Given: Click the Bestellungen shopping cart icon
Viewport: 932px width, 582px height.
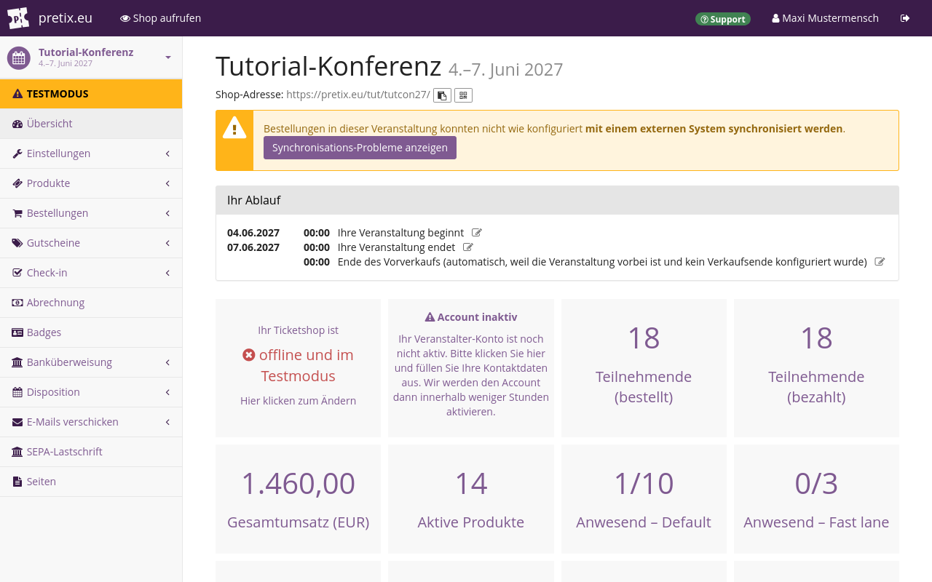Looking at the screenshot, I should pyautogui.click(x=17, y=213).
